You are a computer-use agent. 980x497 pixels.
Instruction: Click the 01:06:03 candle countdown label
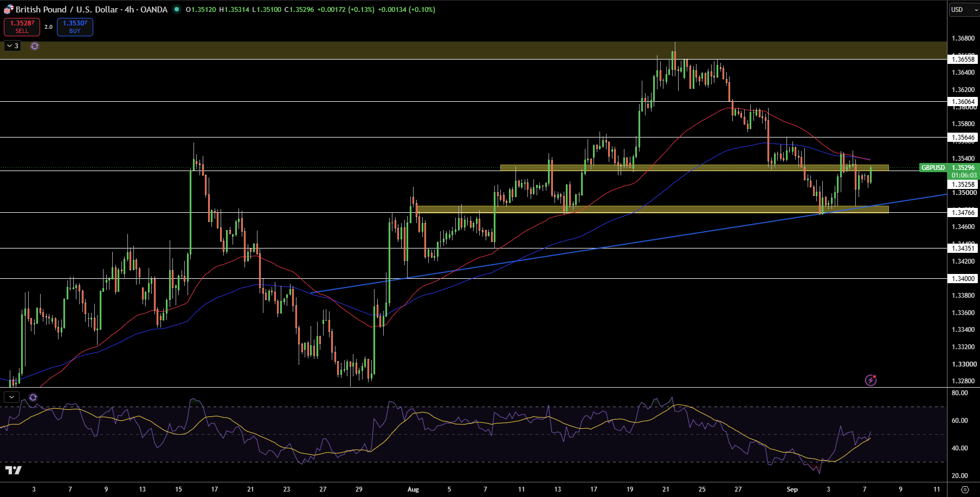coord(963,175)
